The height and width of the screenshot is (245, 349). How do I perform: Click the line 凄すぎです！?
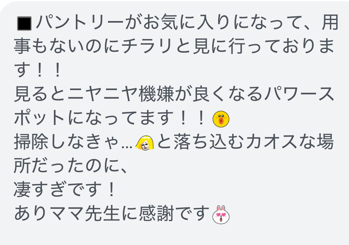pos(65,189)
